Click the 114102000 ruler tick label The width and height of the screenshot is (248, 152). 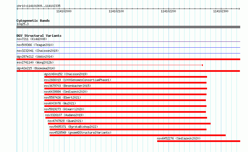(x=64, y=11)
